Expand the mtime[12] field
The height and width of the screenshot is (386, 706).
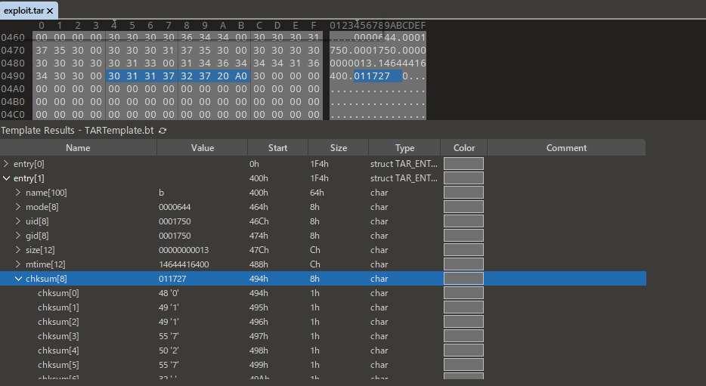19,264
